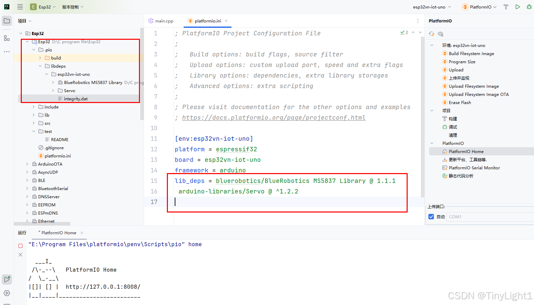Click the COM1 upload port field

pos(490,217)
